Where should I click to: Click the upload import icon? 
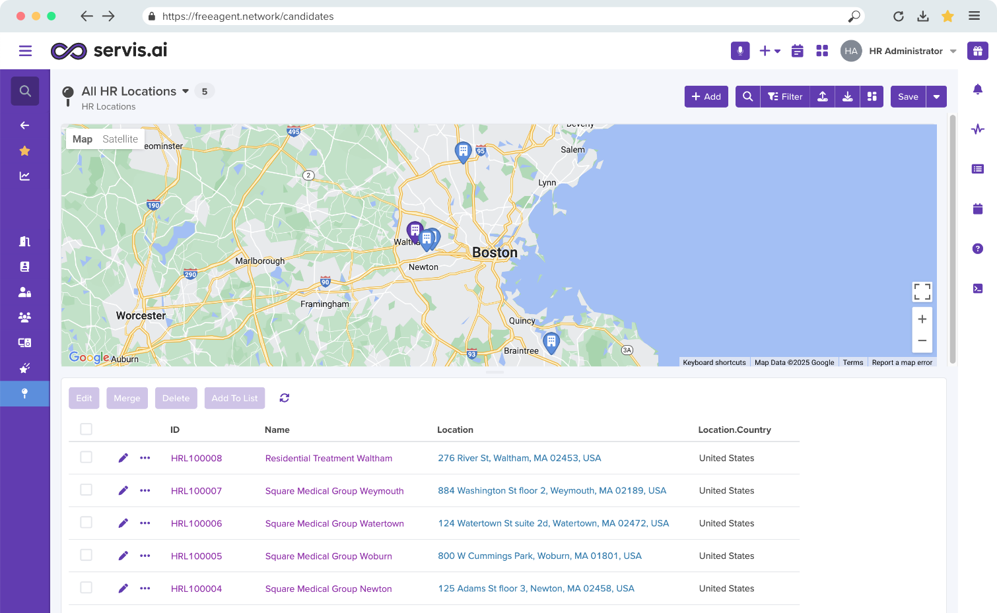[x=823, y=96]
